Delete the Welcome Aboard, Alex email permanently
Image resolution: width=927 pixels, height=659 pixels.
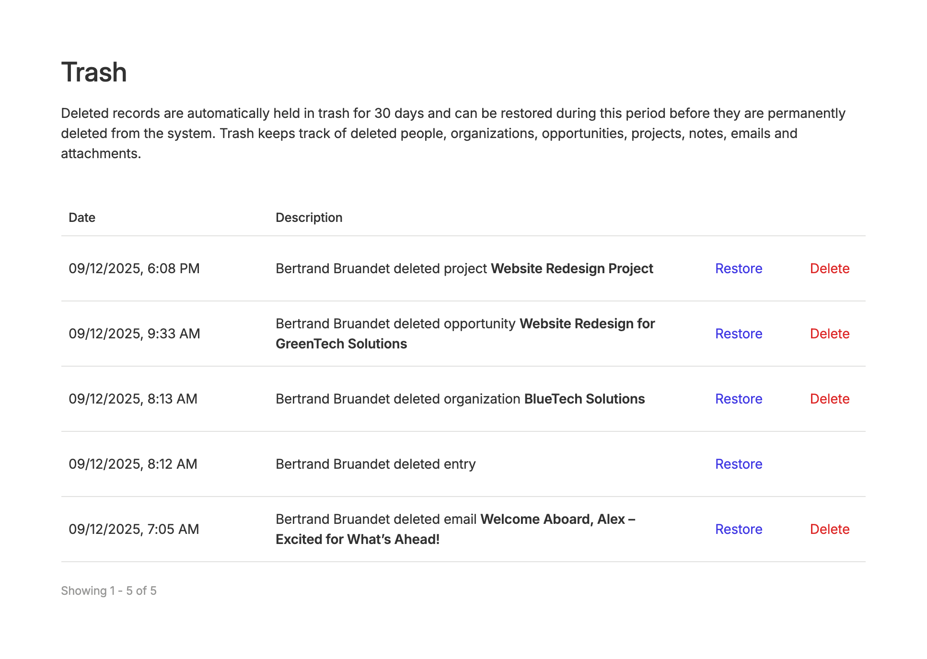point(829,529)
